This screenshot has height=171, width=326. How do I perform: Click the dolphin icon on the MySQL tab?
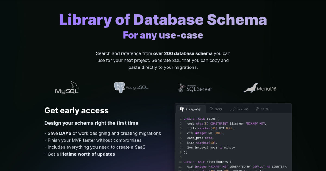coord(212,109)
